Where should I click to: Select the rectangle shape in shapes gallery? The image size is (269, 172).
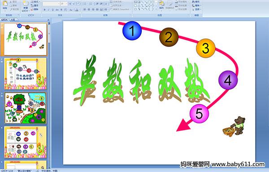point(149,2)
